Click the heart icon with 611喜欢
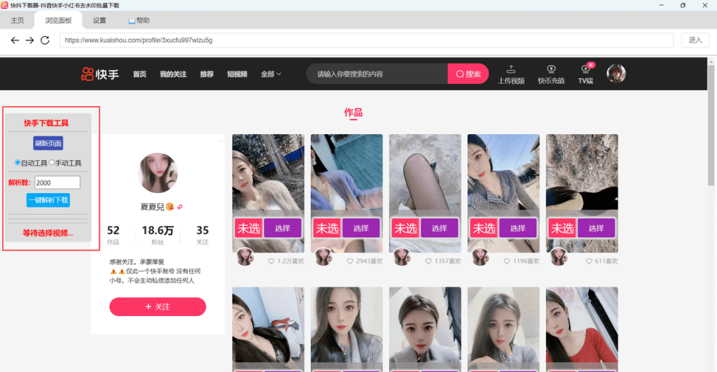717x372 pixels. pos(589,261)
